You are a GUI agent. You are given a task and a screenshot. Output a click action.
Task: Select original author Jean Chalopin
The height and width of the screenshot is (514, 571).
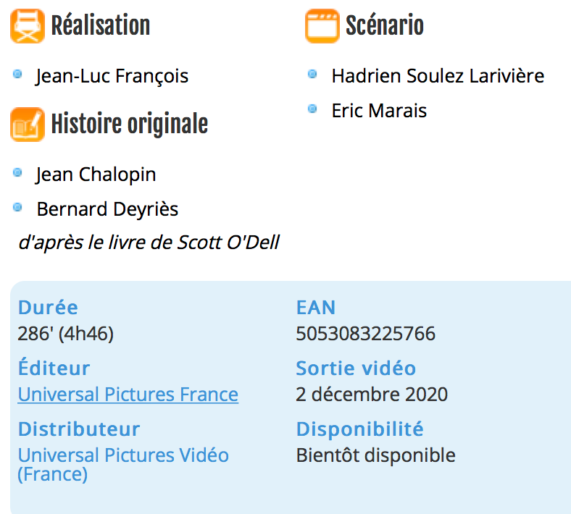96,174
